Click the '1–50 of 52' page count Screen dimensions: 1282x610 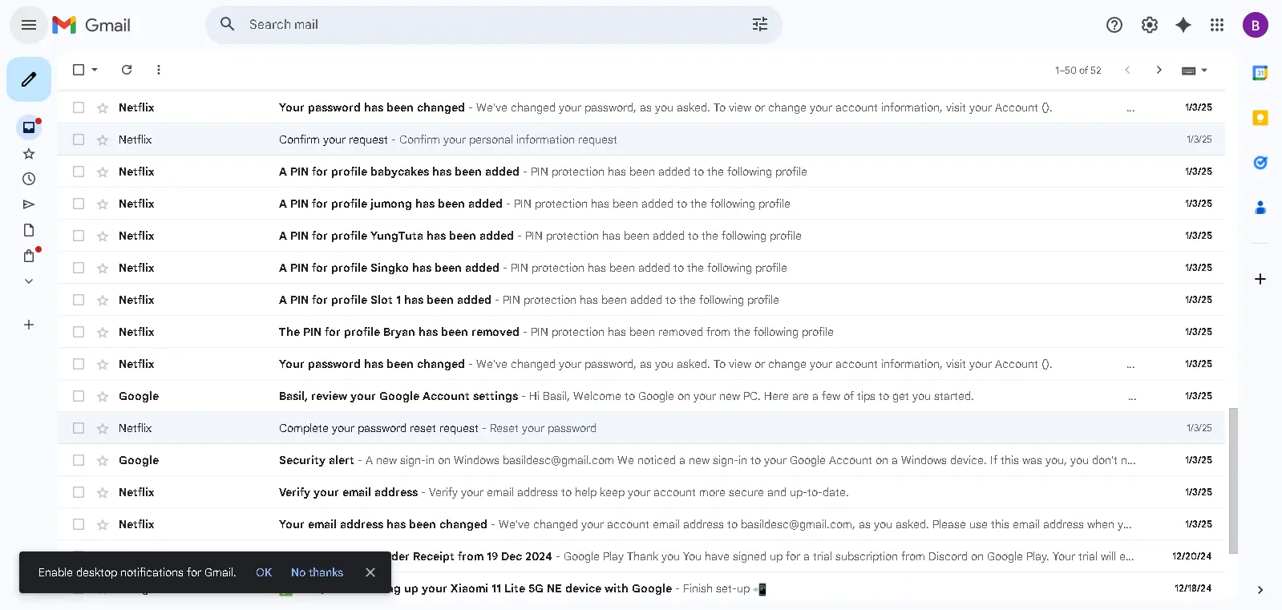click(1078, 71)
